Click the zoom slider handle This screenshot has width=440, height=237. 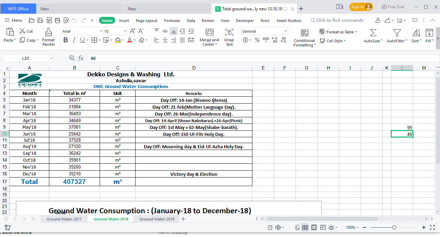[394, 227]
